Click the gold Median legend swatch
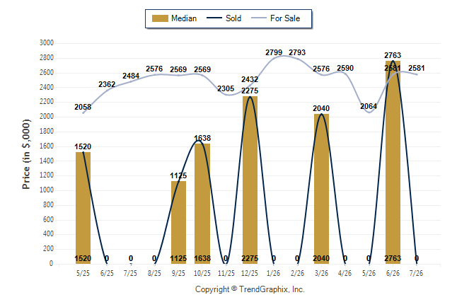 coord(160,18)
